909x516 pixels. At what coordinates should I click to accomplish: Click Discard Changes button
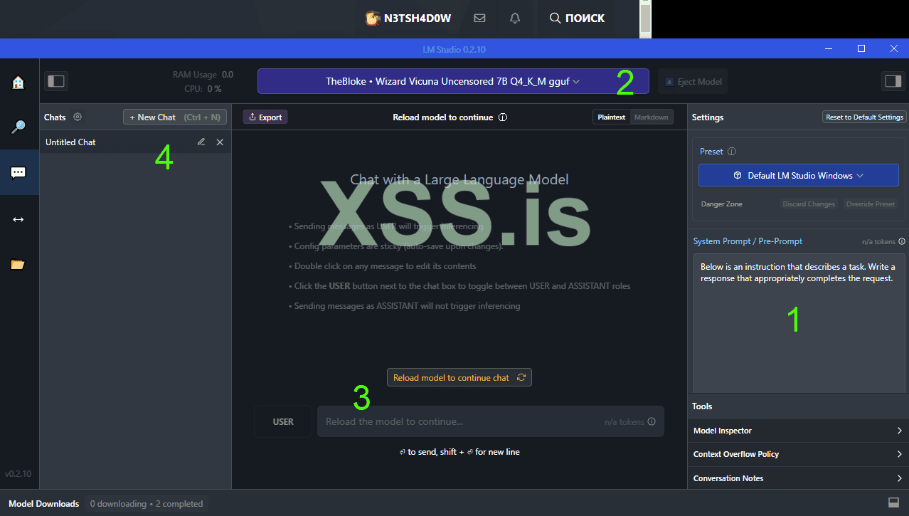tap(809, 204)
